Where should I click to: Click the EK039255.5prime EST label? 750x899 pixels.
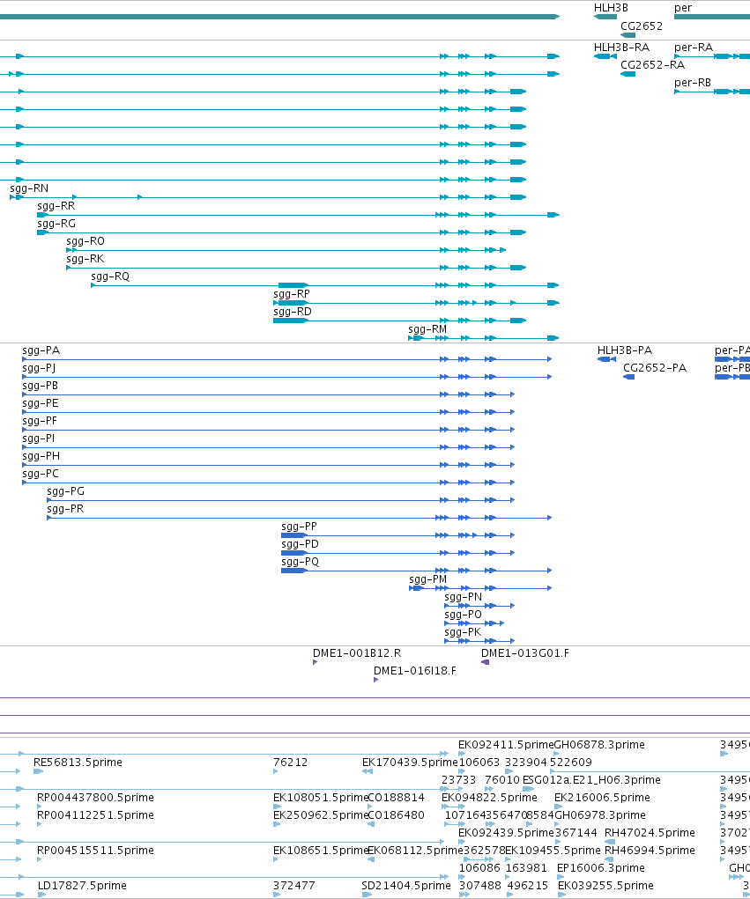[605, 887]
